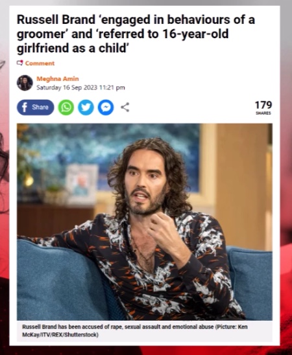
Task: Click Meghna Amin's round author avatar
Action: pyautogui.click(x=25, y=83)
